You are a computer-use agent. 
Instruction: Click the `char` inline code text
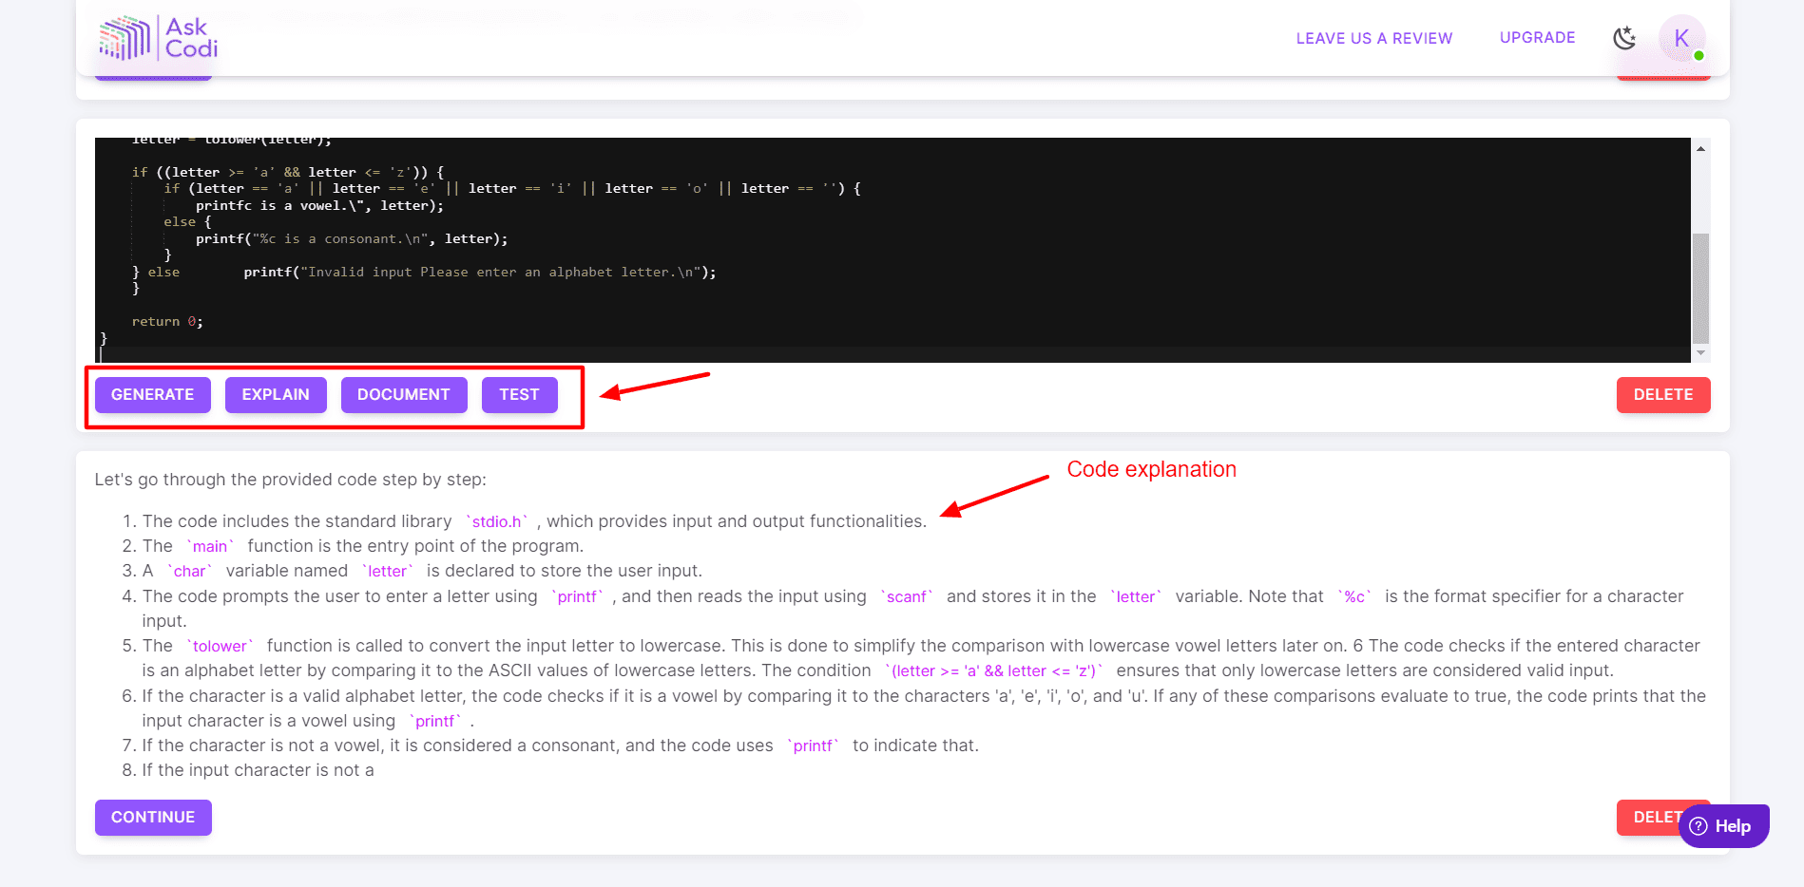pos(190,571)
